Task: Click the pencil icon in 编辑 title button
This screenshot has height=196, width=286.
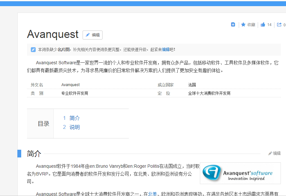Action: 88,35
